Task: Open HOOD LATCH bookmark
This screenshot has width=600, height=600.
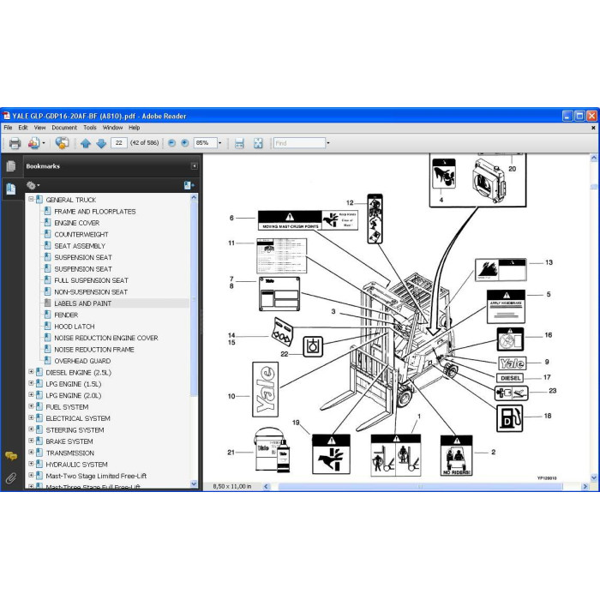Action: (75, 327)
